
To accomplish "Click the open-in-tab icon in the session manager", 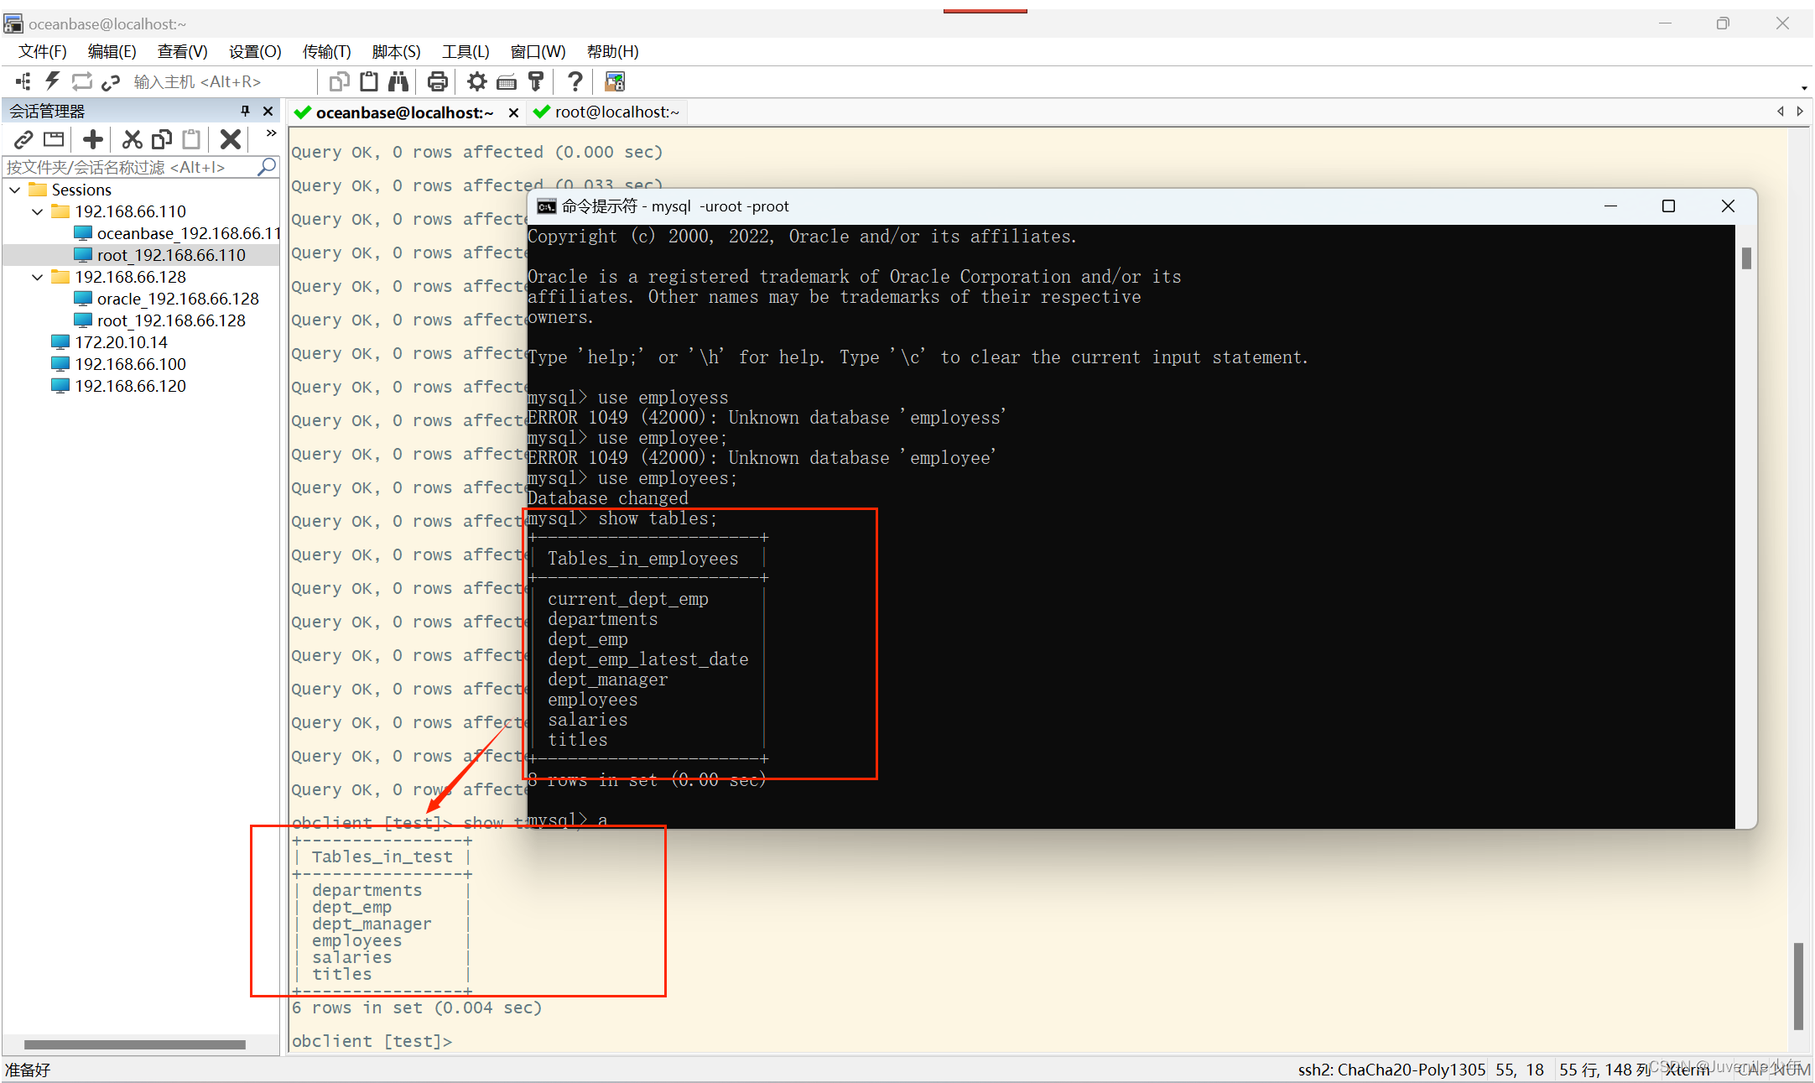I will [54, 139].
